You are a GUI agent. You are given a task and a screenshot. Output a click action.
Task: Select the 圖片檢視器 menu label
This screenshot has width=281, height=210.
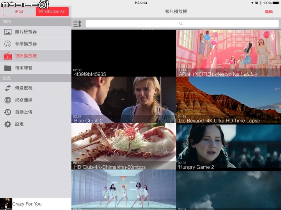26,32
